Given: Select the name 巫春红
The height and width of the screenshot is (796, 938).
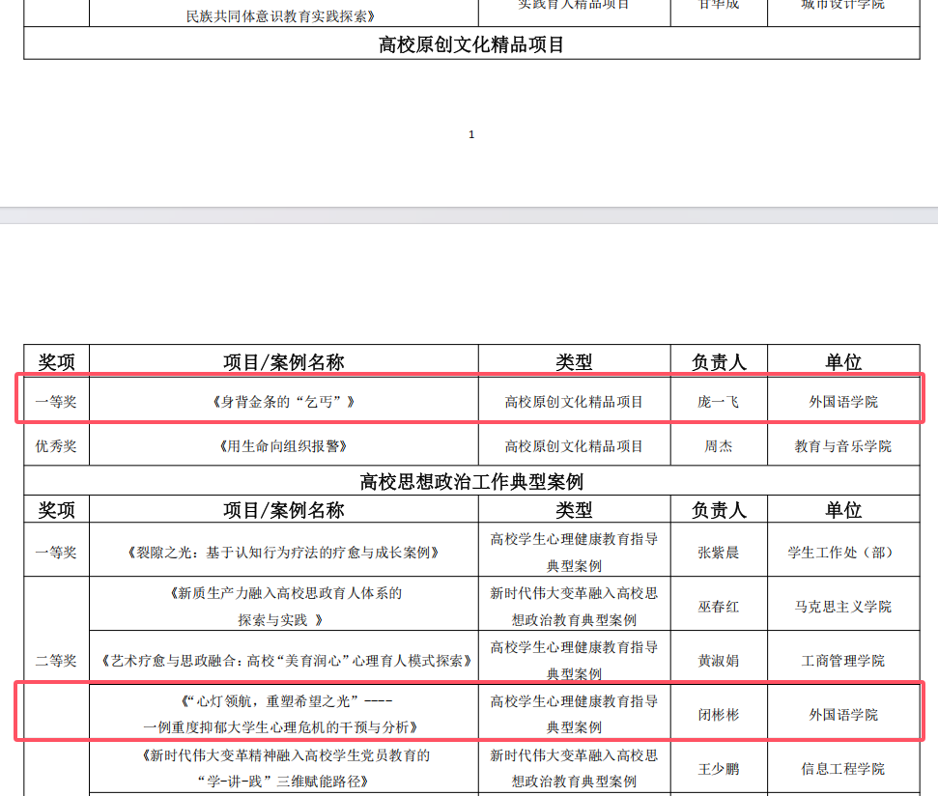Looking at the screenshot, I should pos(718,607).
